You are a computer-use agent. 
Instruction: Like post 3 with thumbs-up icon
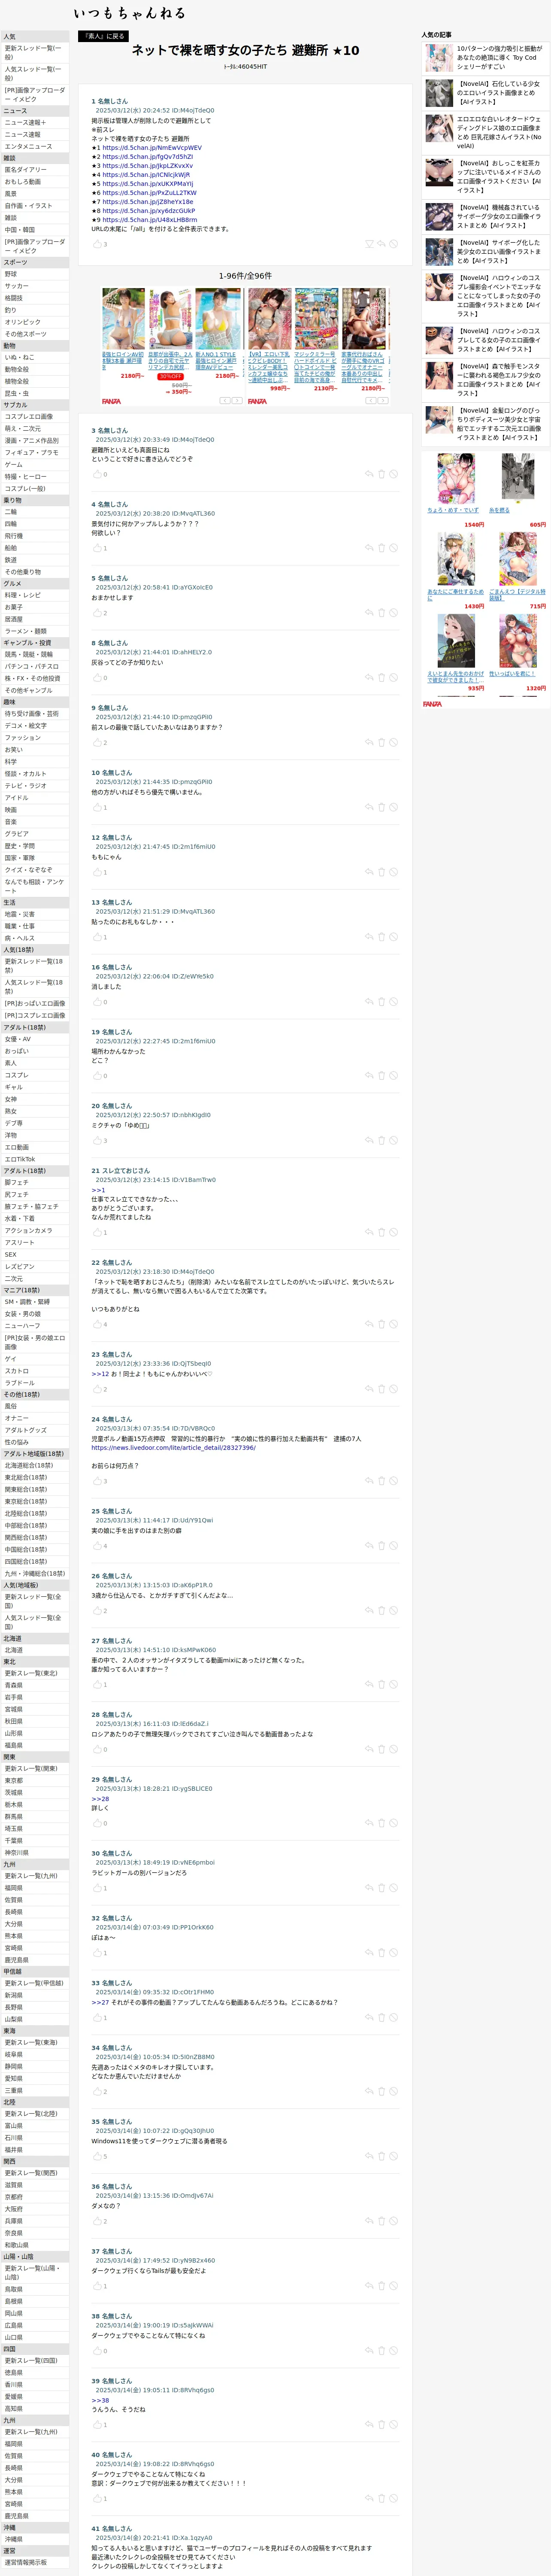coord(97,475)
